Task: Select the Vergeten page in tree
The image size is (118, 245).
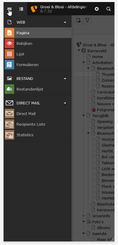Action: pyautogui.click(x=105, y=127)
